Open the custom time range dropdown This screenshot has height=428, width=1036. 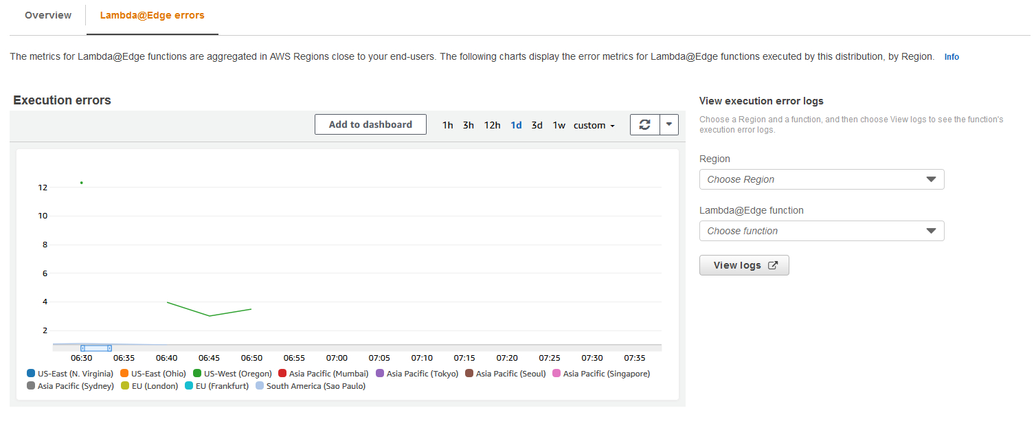pos(594,125)
